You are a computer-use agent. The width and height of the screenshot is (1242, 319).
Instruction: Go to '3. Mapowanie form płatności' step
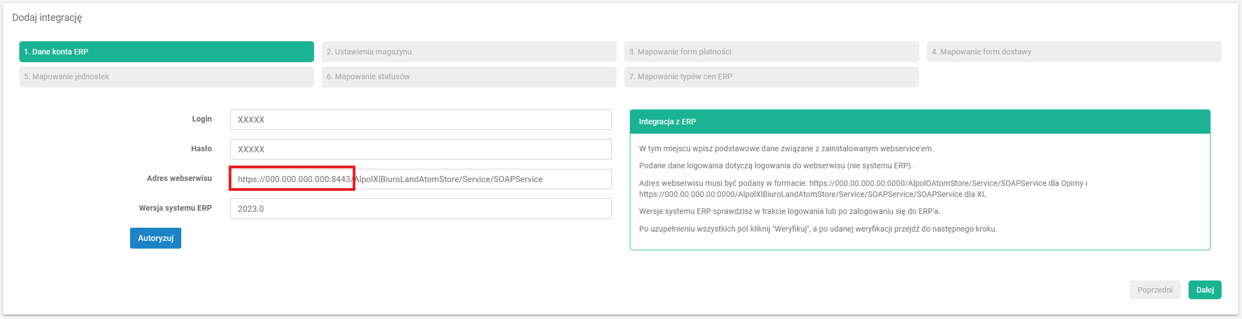[x=771, y=52]
